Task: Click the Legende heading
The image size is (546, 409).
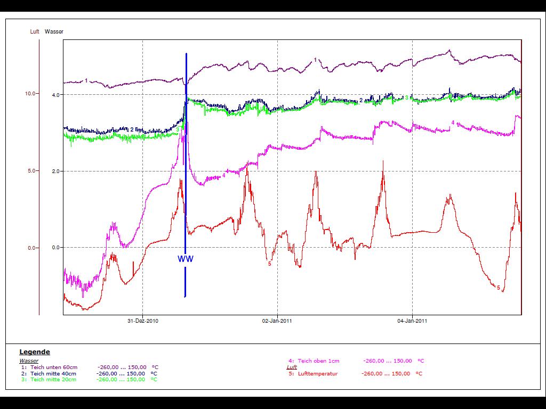Action: (35, 352)
